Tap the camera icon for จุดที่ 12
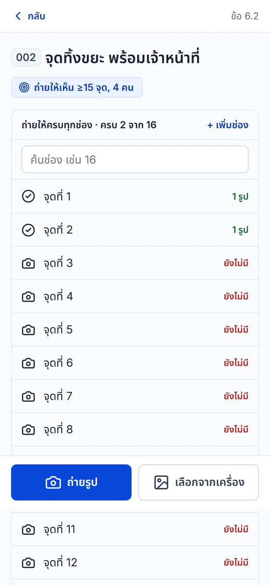This screenshot has width=270, height=585. coord(28,563)
